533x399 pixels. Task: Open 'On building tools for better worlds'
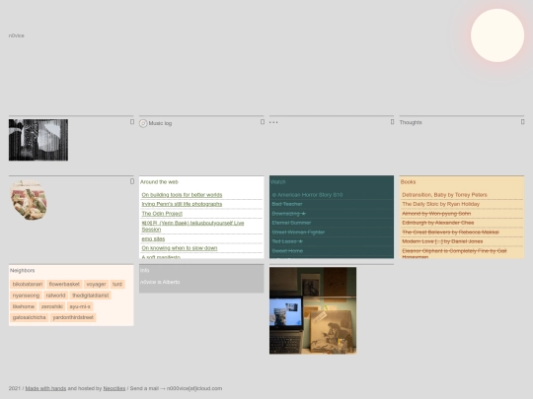point(182,195)
